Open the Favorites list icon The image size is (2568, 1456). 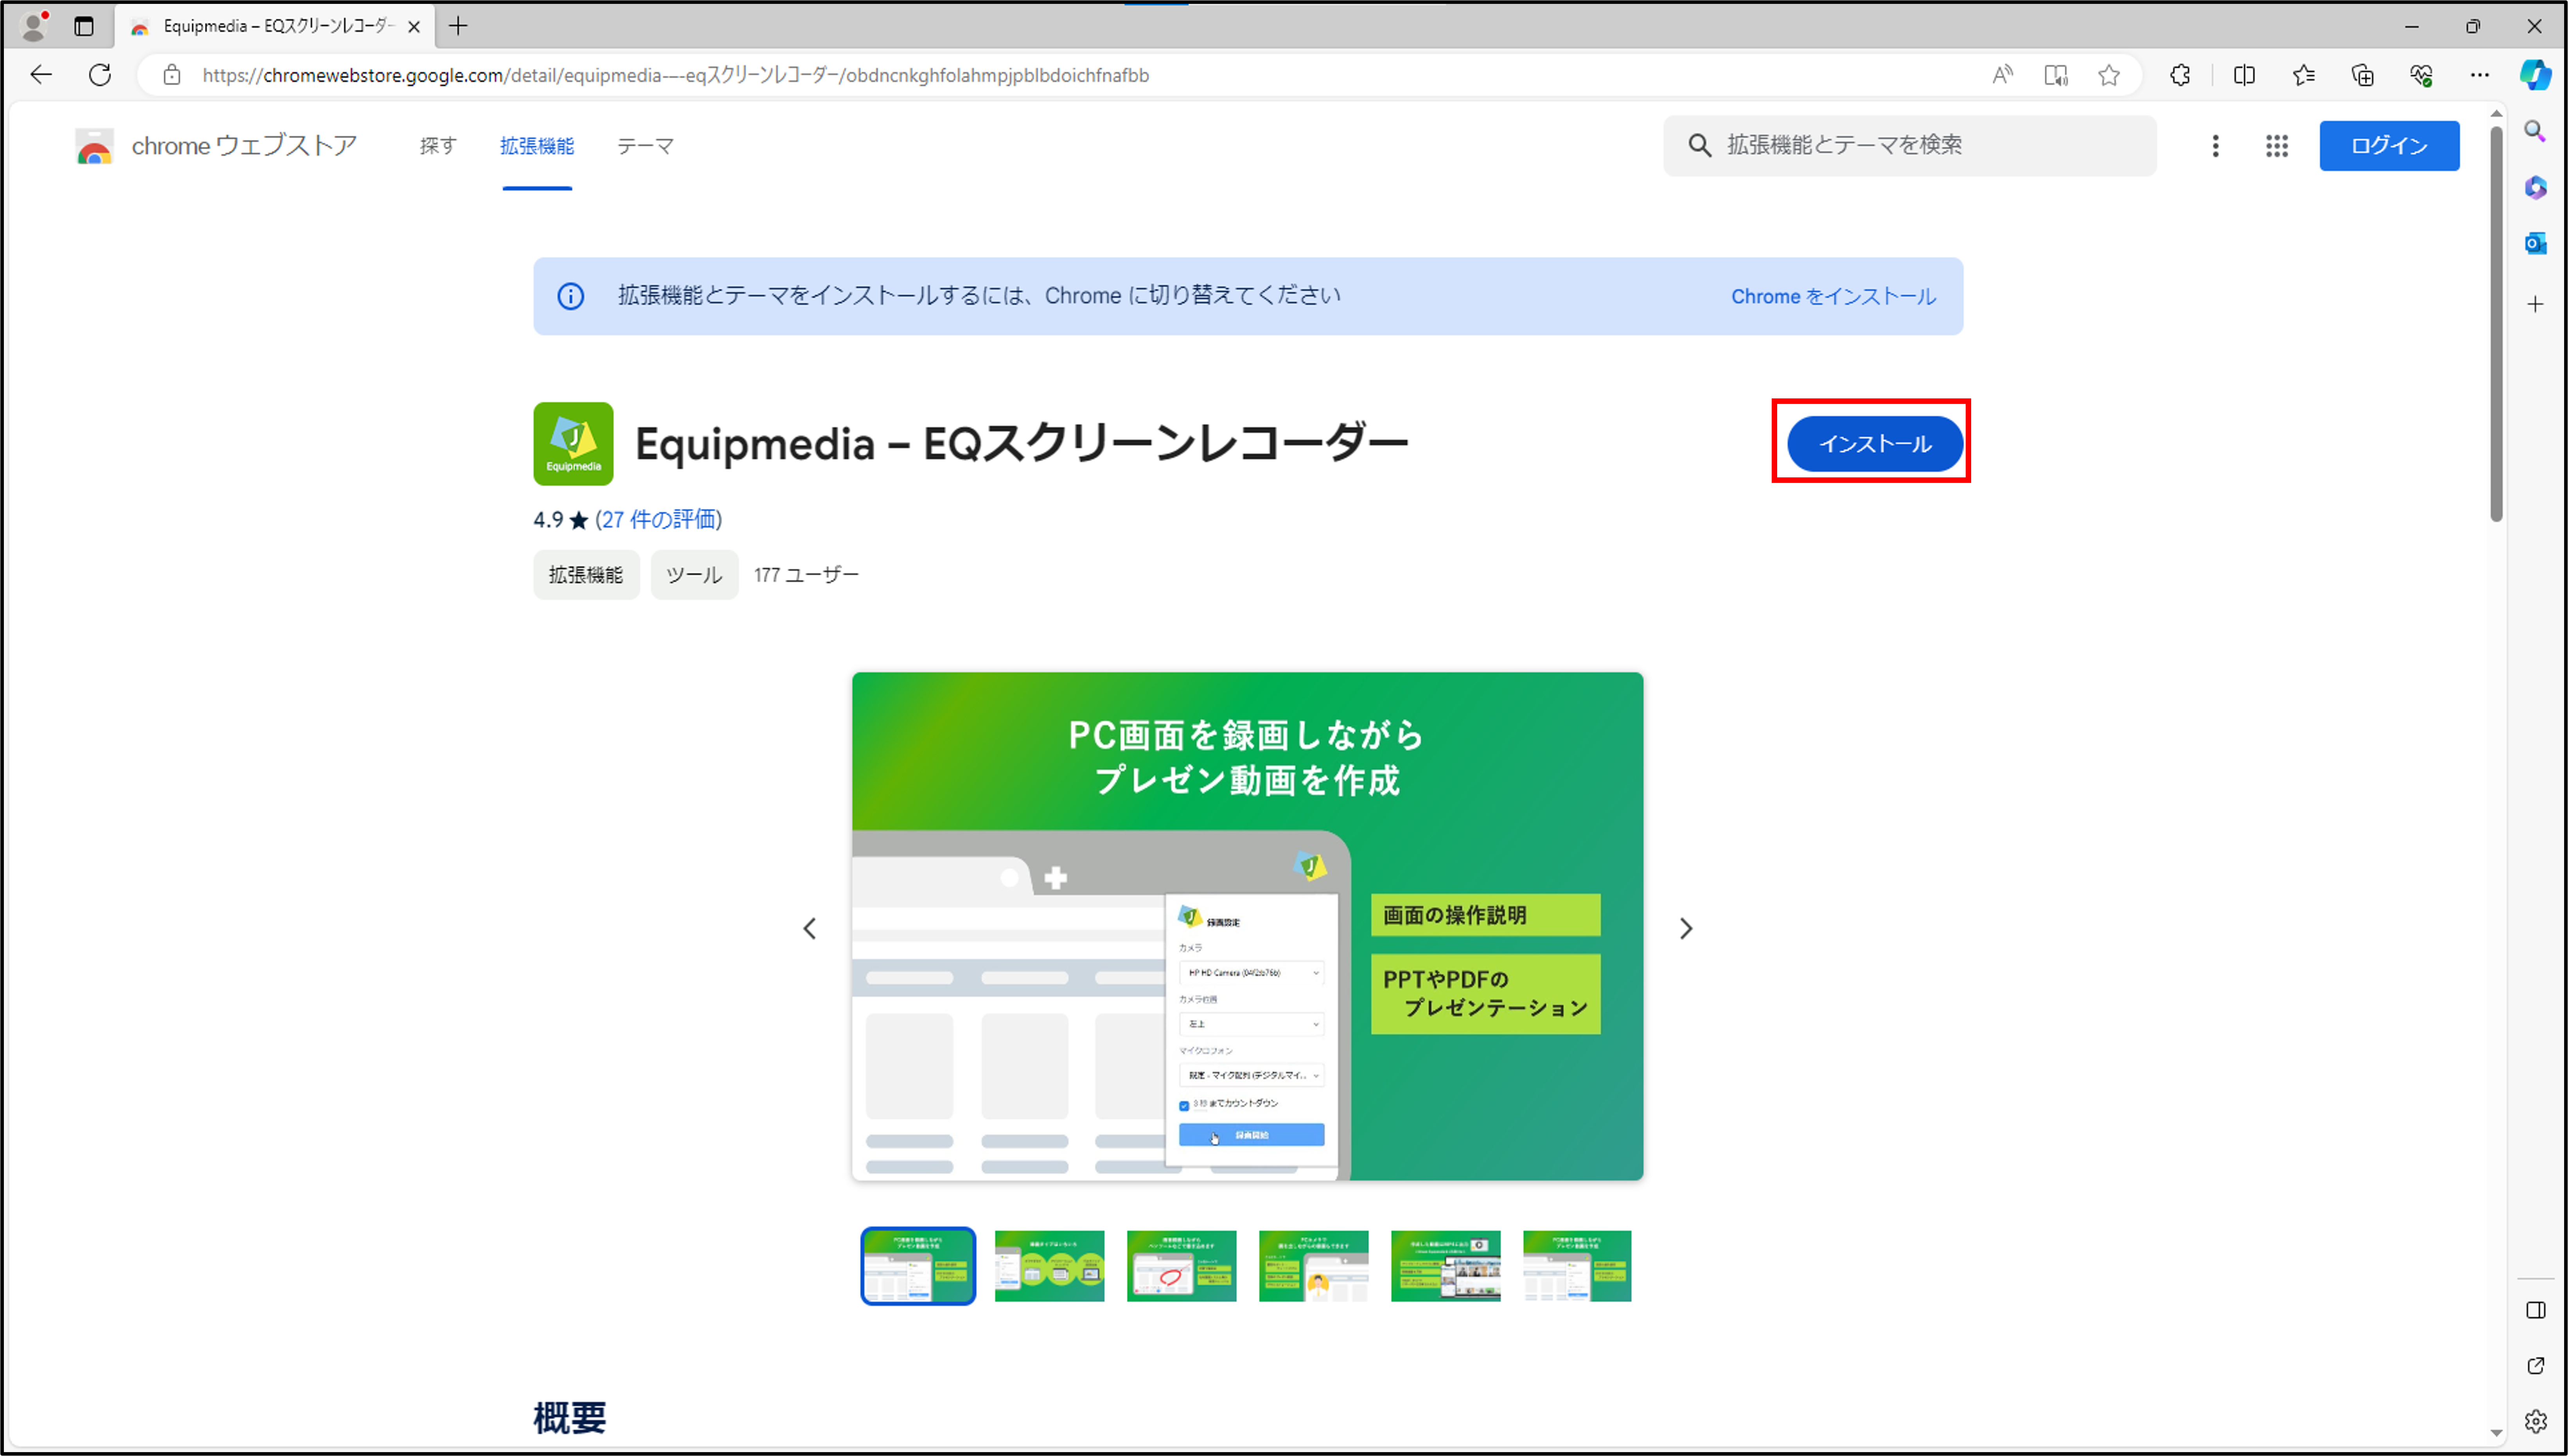click(2304, 75)
